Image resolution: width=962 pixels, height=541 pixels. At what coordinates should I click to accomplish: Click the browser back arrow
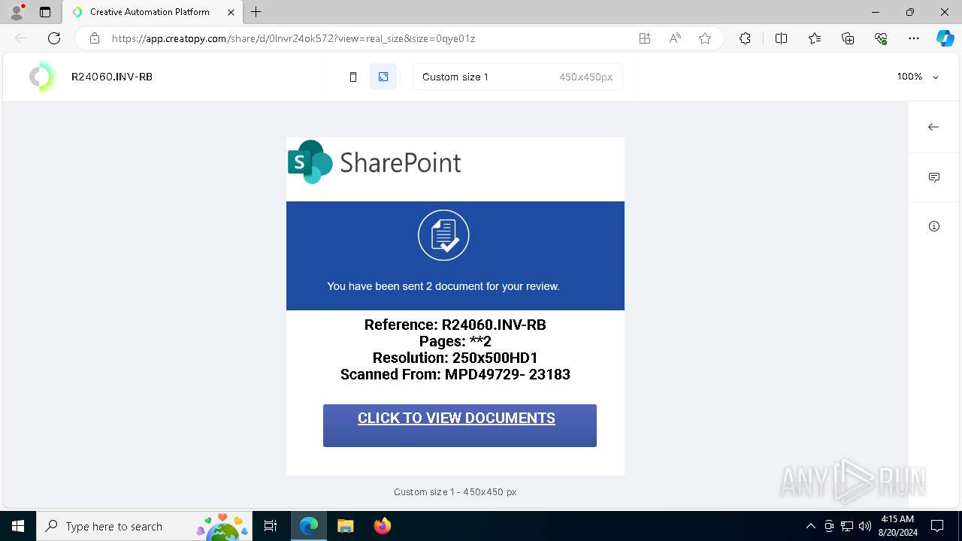click(21, 38)
